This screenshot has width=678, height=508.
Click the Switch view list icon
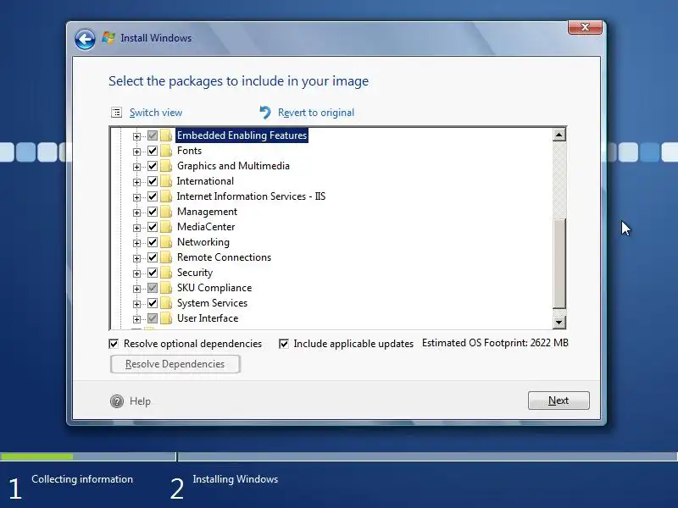[x=116, y=113]
